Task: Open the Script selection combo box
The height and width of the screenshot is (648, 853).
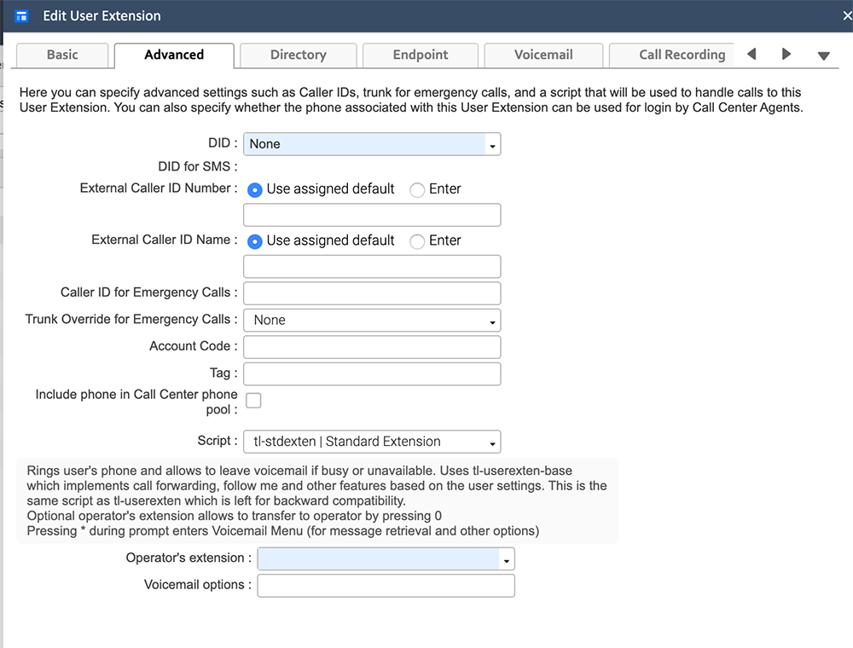Action: [367, 442]
